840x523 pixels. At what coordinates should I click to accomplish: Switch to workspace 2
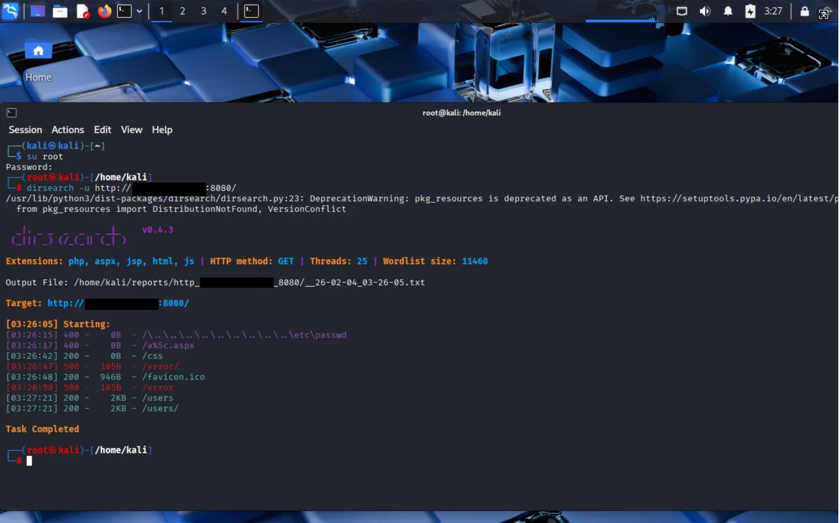(182, 11)
